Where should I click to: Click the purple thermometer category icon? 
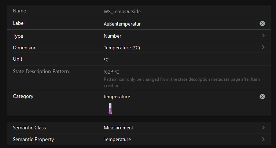tap(110, 109)
